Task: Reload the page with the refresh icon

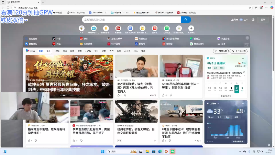Action: click(8, 8)
